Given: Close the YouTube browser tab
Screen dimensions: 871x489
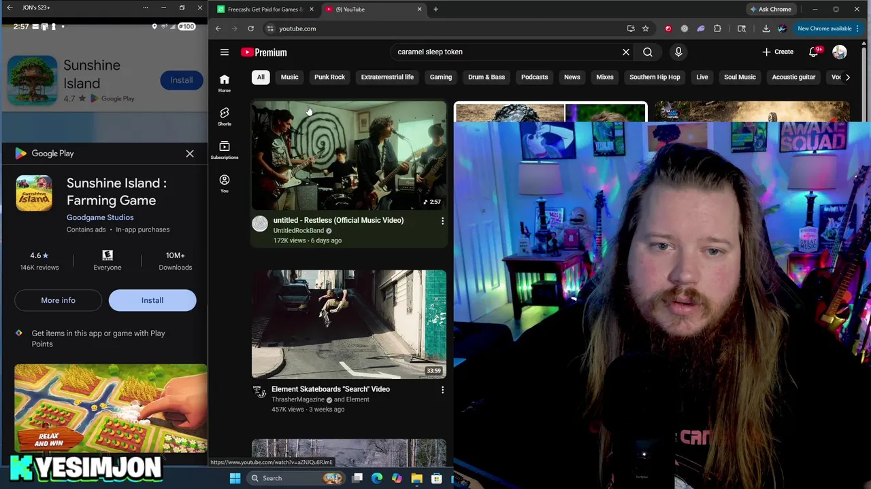Looking at the screenshot, I should [419, 10].
